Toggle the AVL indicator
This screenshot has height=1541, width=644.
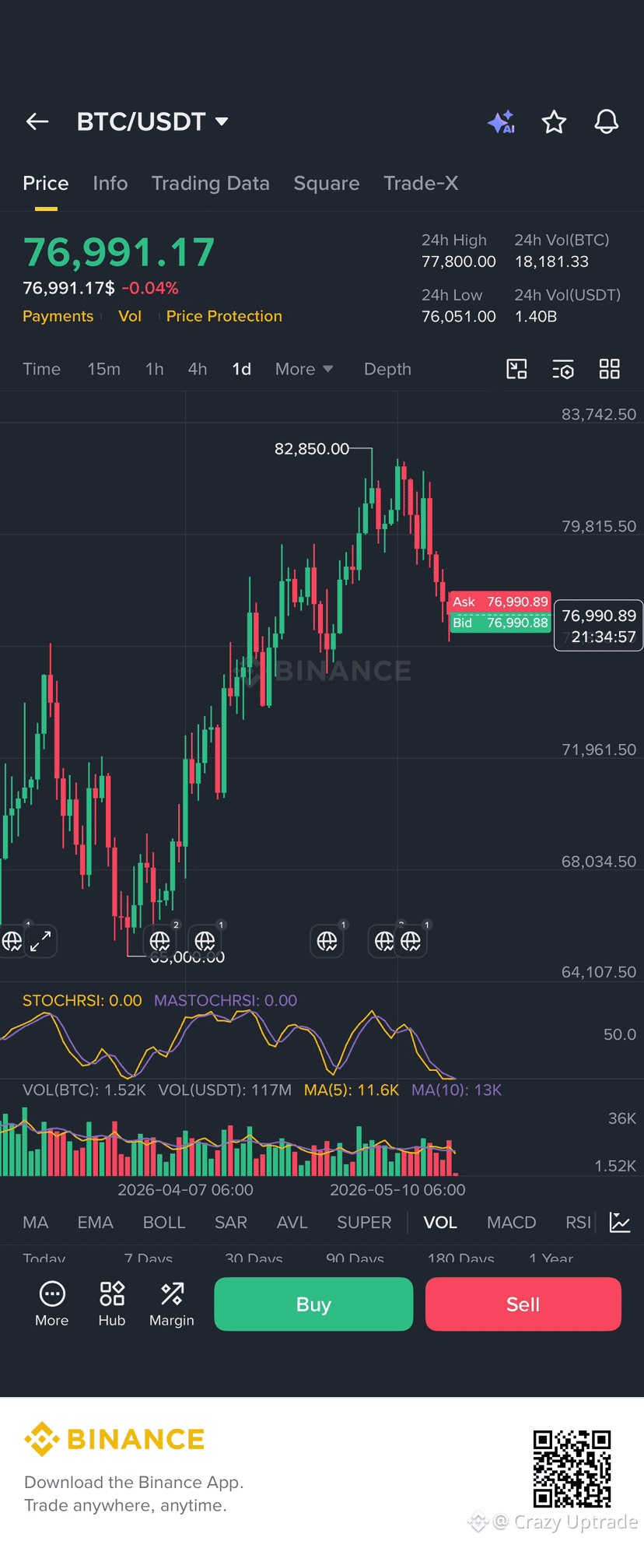(292, 1222)
